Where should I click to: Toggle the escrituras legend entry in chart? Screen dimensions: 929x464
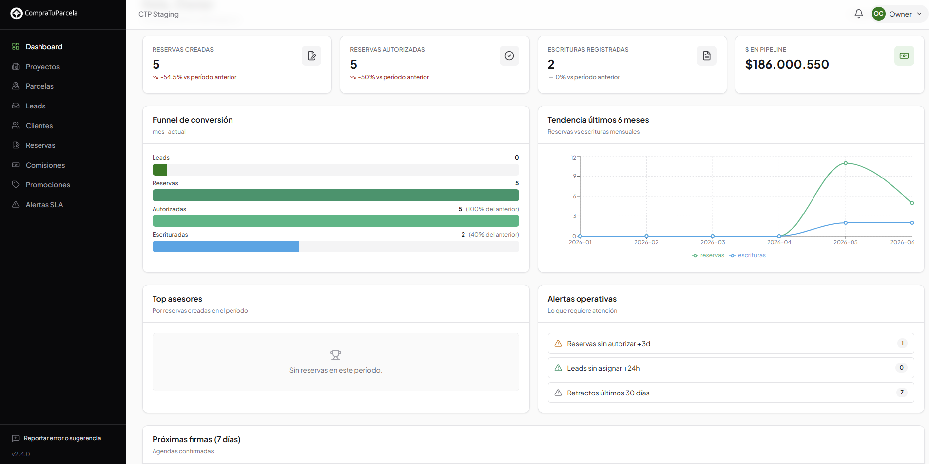click(747, 255)
